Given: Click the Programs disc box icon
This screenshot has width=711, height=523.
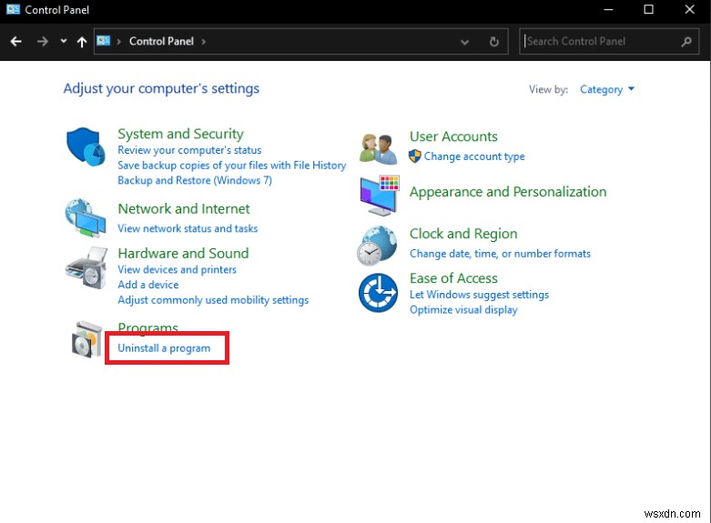Looking at the screenshot, I should 87,340.
